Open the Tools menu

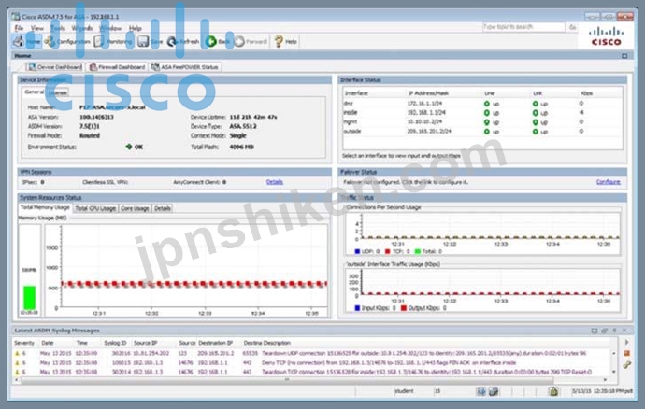(x=58, y=28)
